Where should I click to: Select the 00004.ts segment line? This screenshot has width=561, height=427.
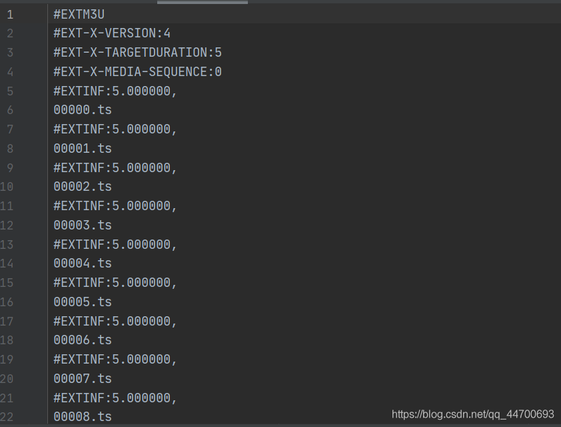83,264
